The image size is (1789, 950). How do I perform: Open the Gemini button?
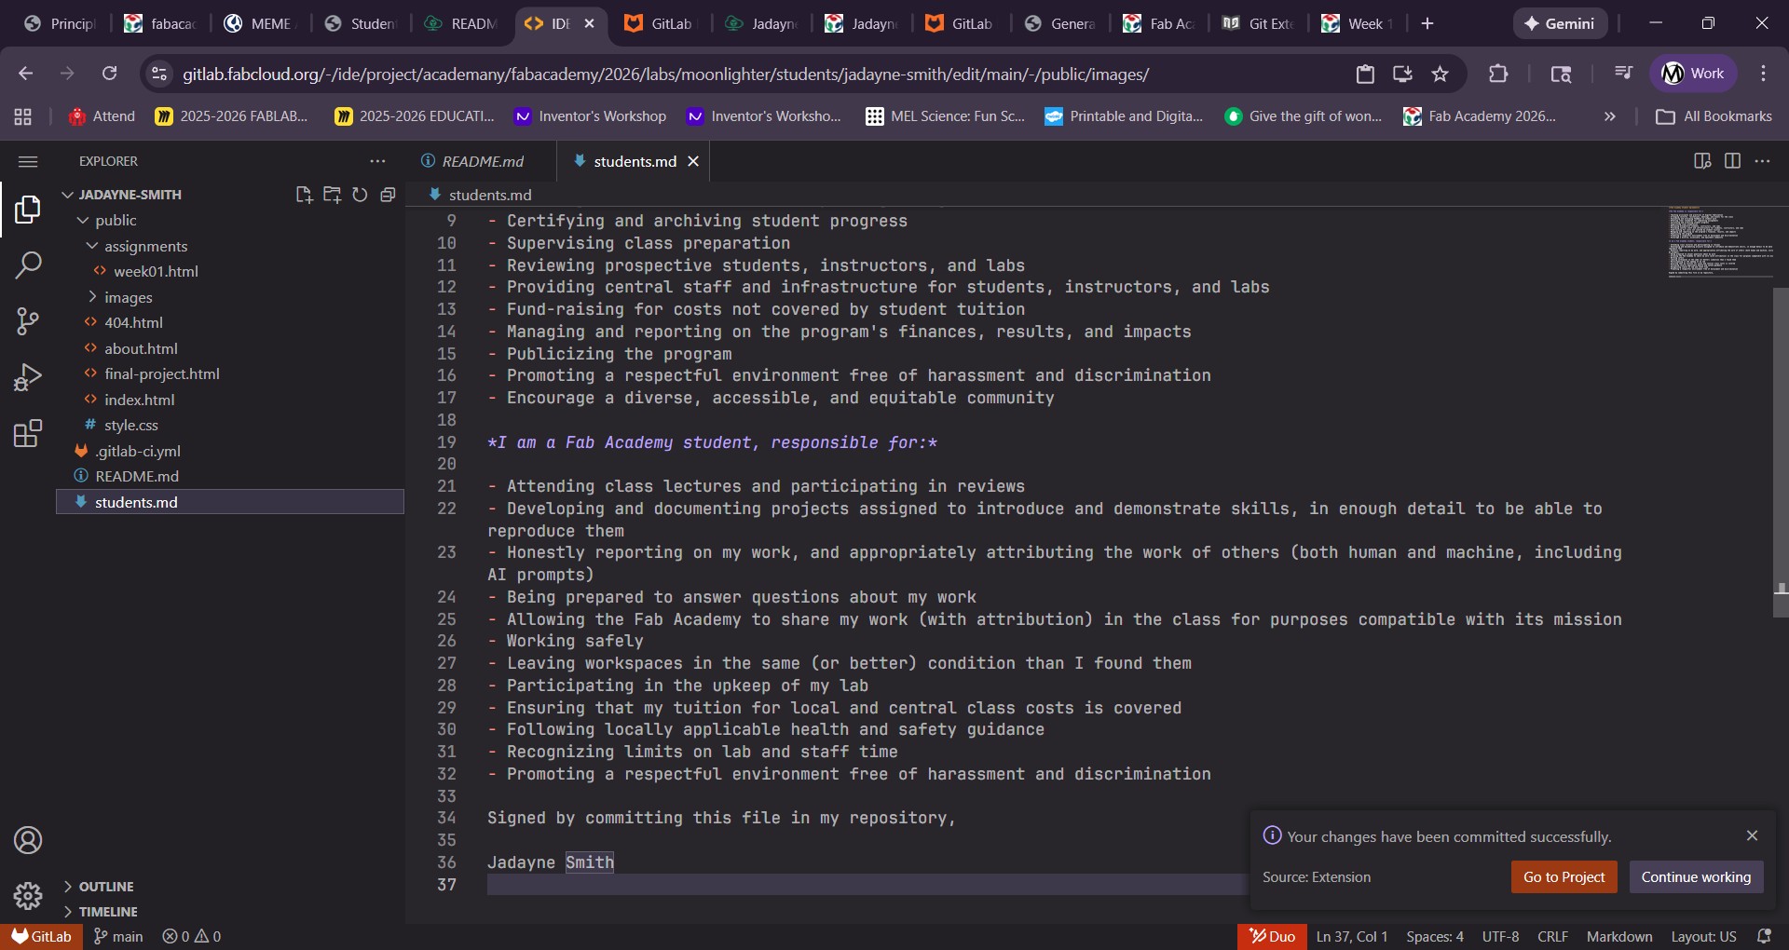(x=1560, y=23)
